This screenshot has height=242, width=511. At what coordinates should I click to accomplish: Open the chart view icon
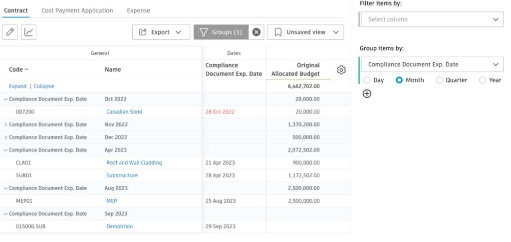(x=28, y=32)
